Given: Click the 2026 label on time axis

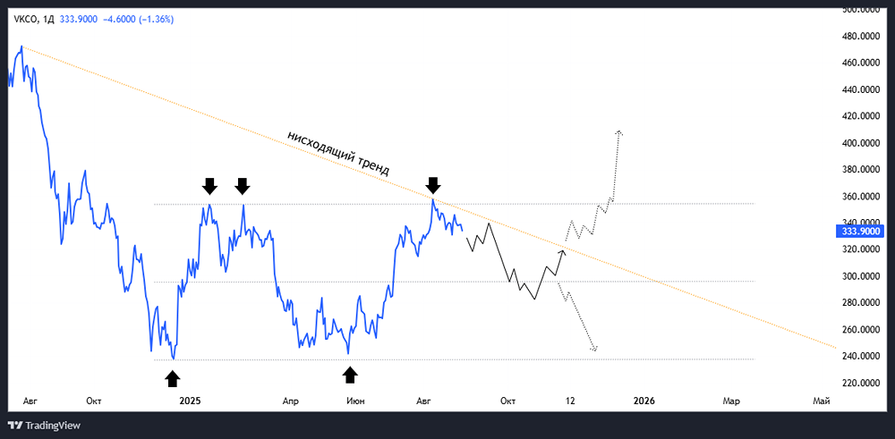Looking at the screenshot, I should [x=644, y=401].
